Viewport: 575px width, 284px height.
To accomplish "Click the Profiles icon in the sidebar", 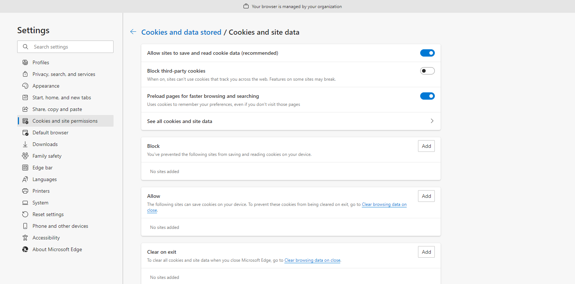I will (x=25, y=62).
